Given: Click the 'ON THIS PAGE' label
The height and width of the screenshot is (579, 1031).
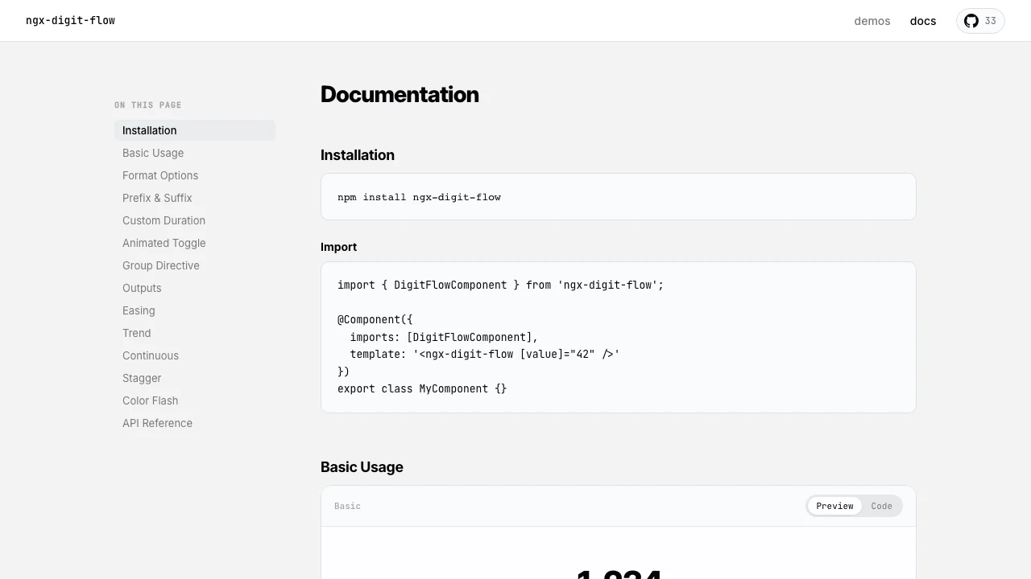Looking at the screenshot, I should coord(148,105).
